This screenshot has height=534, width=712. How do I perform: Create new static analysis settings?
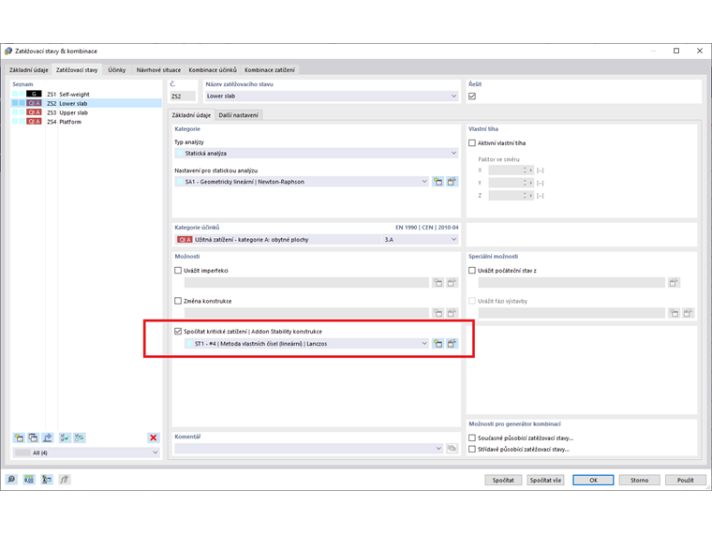pyautogui.click(x=438, y=182)
